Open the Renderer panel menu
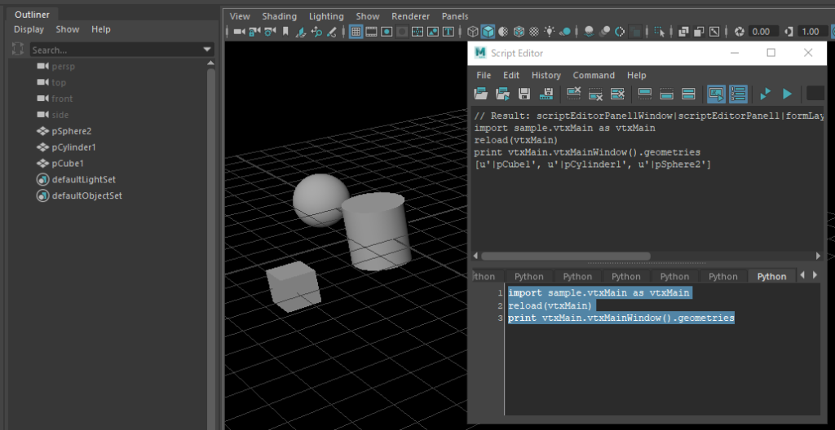This screenshot has width=835, height=430. coord(410,16)
